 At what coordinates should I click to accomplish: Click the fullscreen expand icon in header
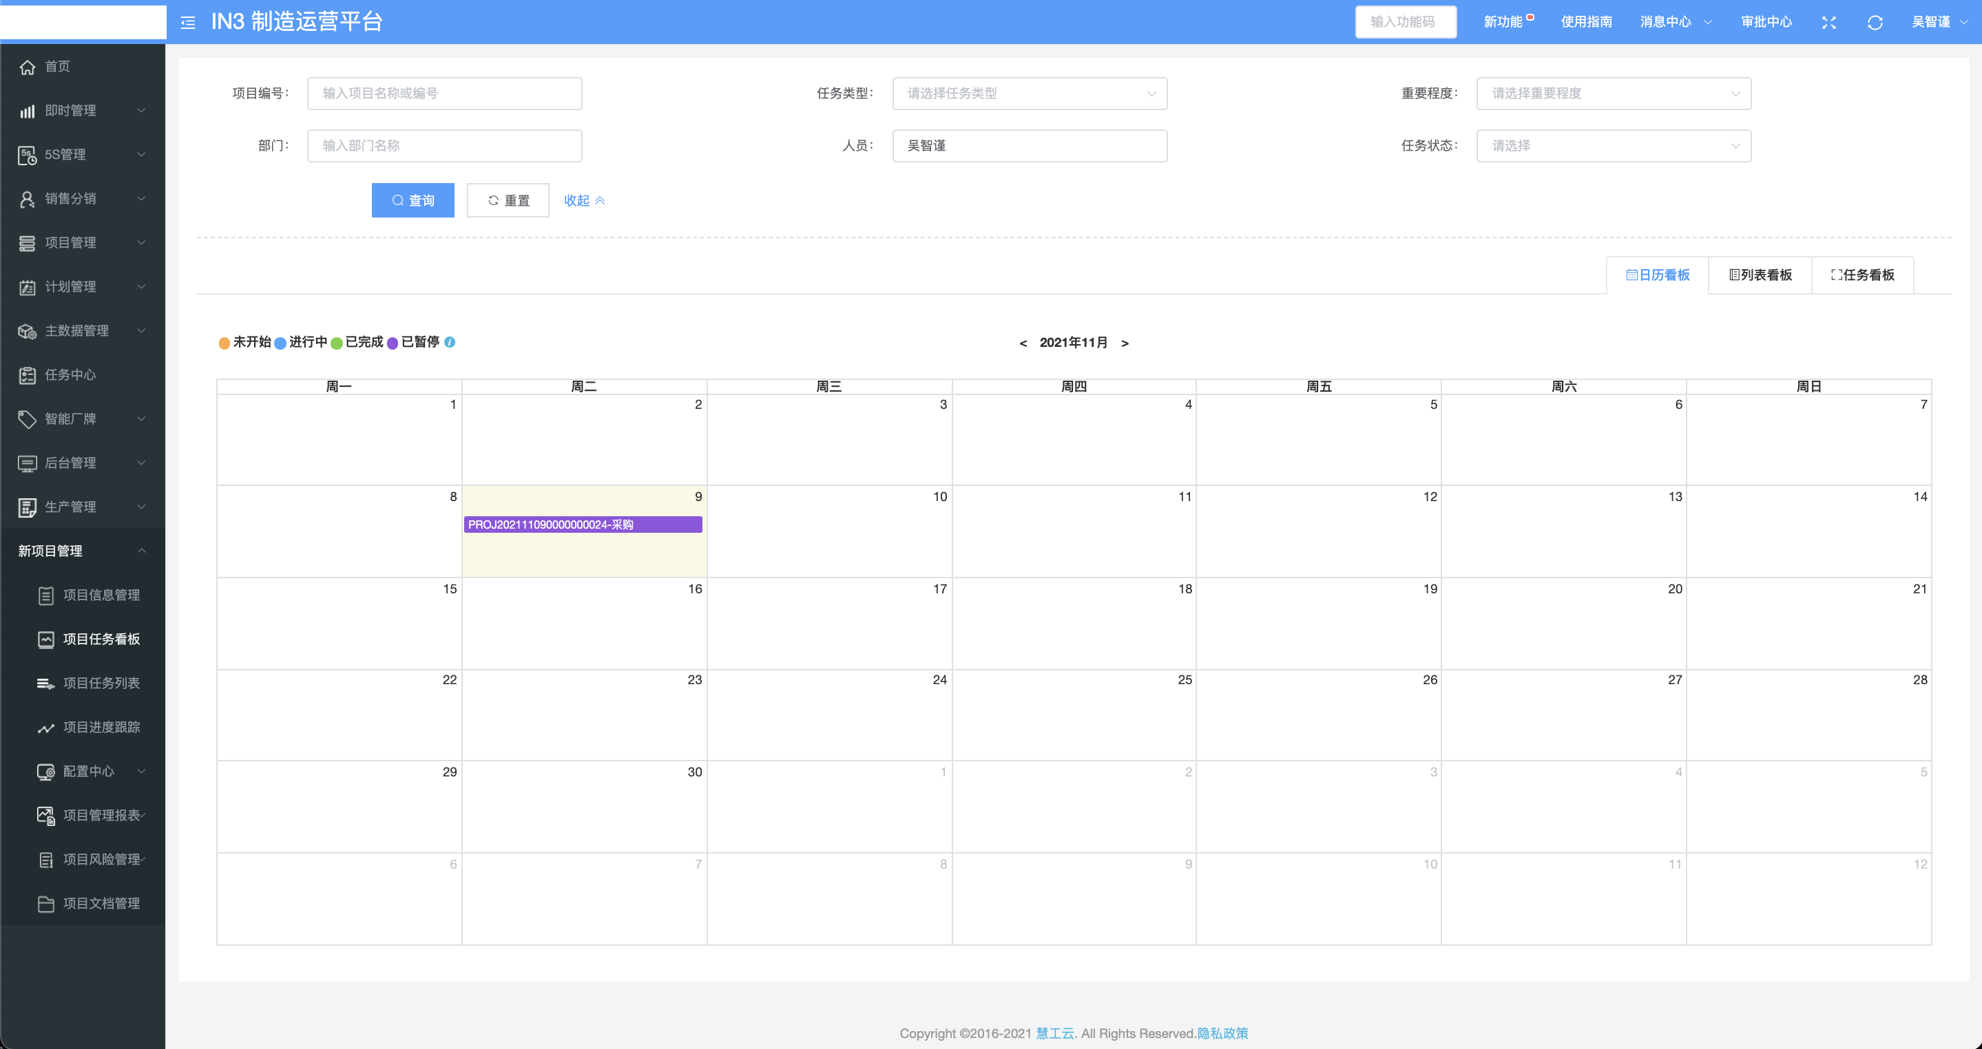(x=1829, y=22)
